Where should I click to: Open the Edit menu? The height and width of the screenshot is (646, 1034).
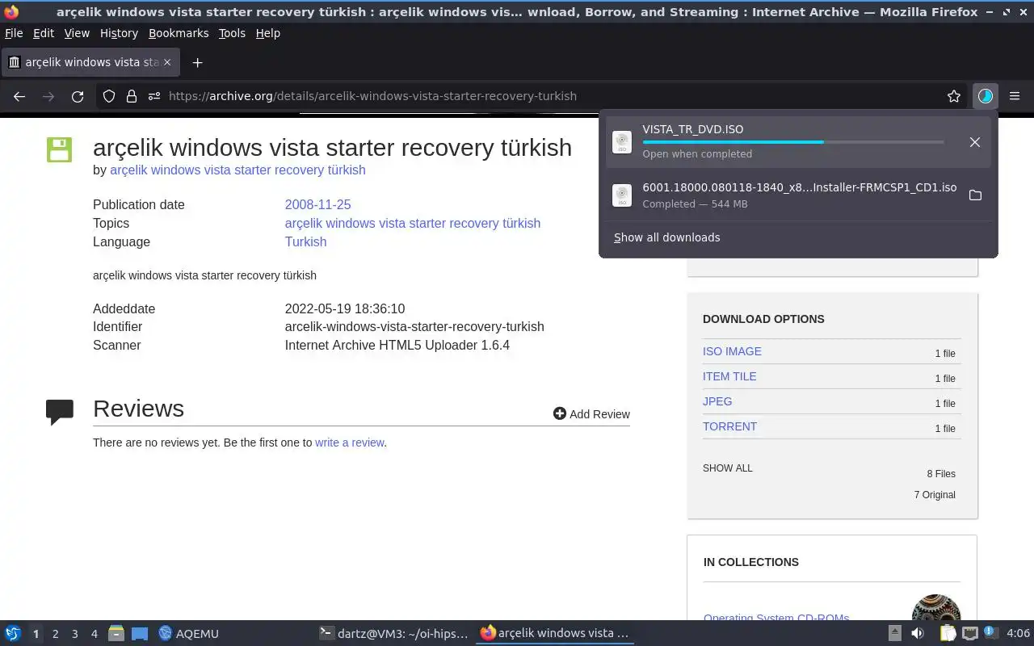[x=44, y=33]
